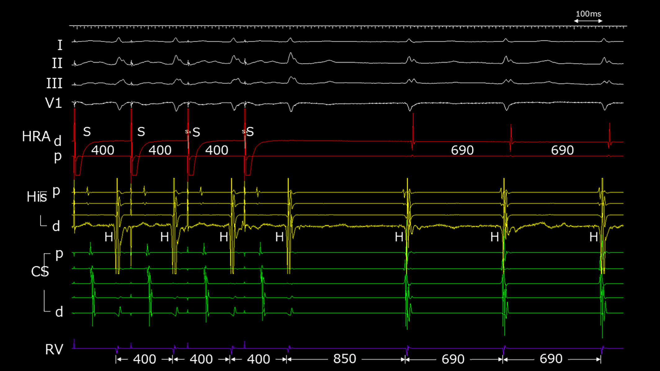Click the lead III label
This screenshot has width=660, height=371.
pyautogui.click(x=54, y=84)
